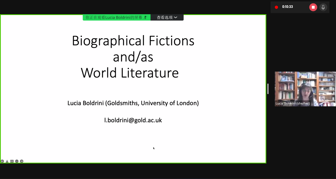Click the chevron arrow next to 查看选项
This screenshot has height=179, width=336.
pyautogui.click(x=176, y=17)
